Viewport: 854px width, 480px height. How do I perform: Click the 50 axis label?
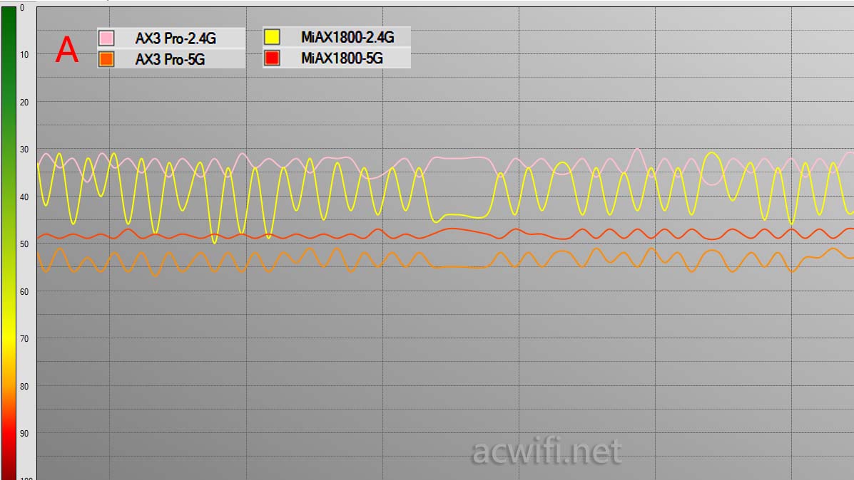point(24,244)
